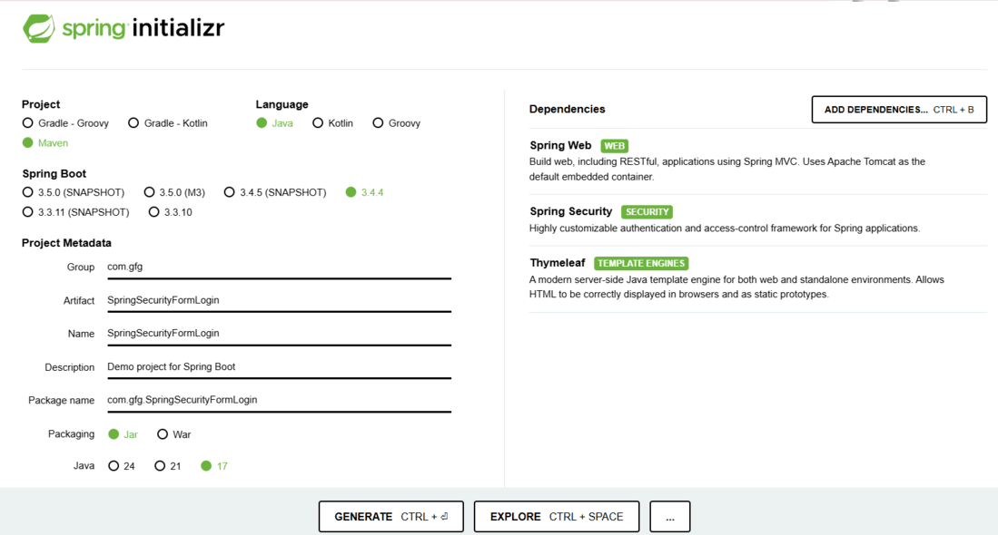Generate the project with GENERATE button
Screen dimensions: 998x535
coord(390,517)
